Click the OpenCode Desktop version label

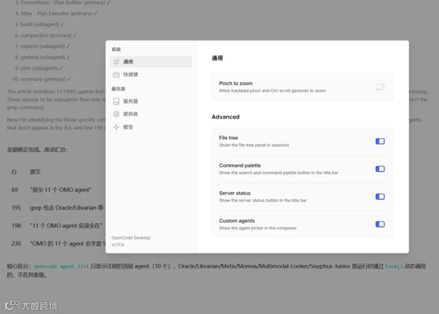131,238
